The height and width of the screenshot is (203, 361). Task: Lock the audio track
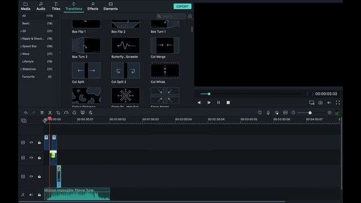coord(39,195)
